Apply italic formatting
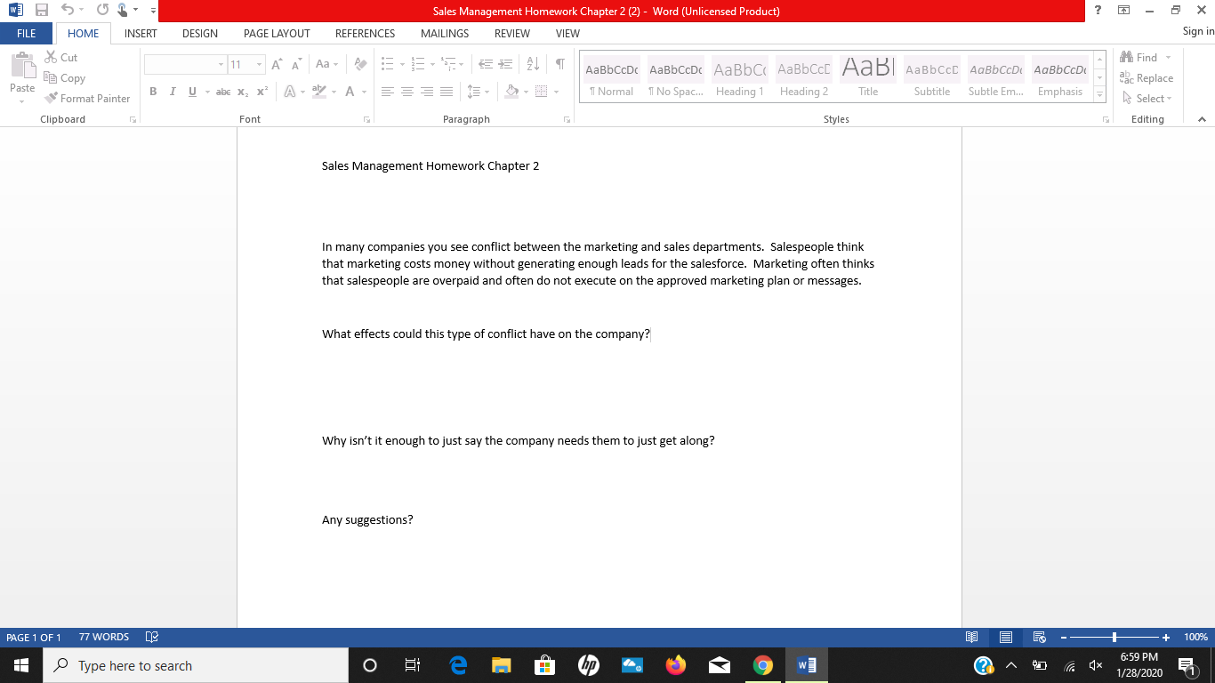Image resolution: width=1215 pixels, height=683 pixels. tap(172, 92)
